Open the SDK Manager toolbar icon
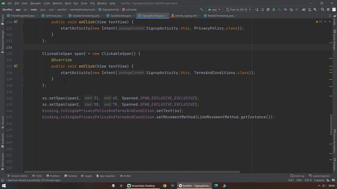The image size is (337, 189). [x=315, y=9]
